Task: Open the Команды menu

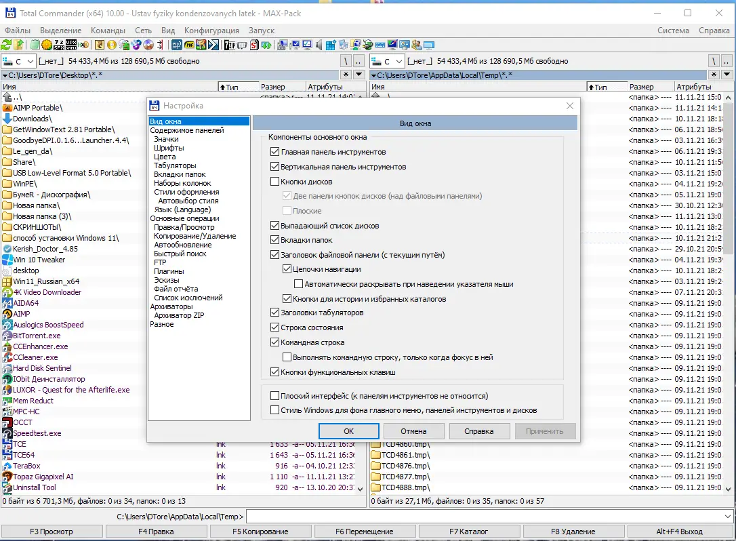Action: [x=108, y=31]
